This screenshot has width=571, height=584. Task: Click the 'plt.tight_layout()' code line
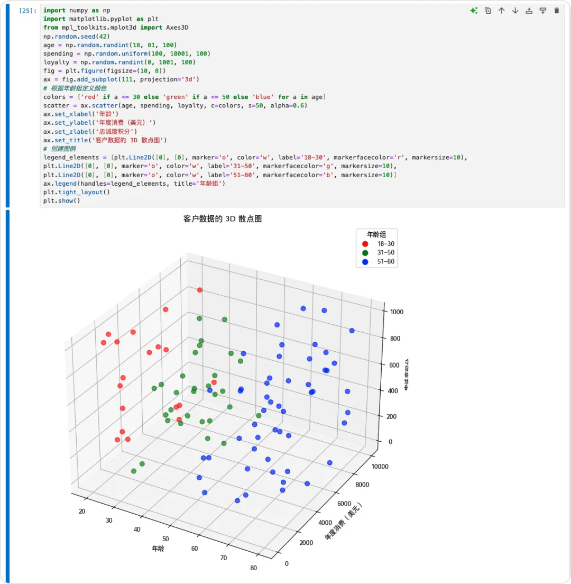(76, 192)
